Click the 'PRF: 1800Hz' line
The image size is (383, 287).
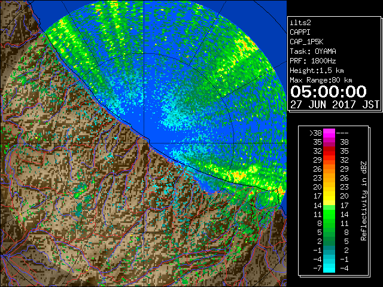(x=313, y=61)
